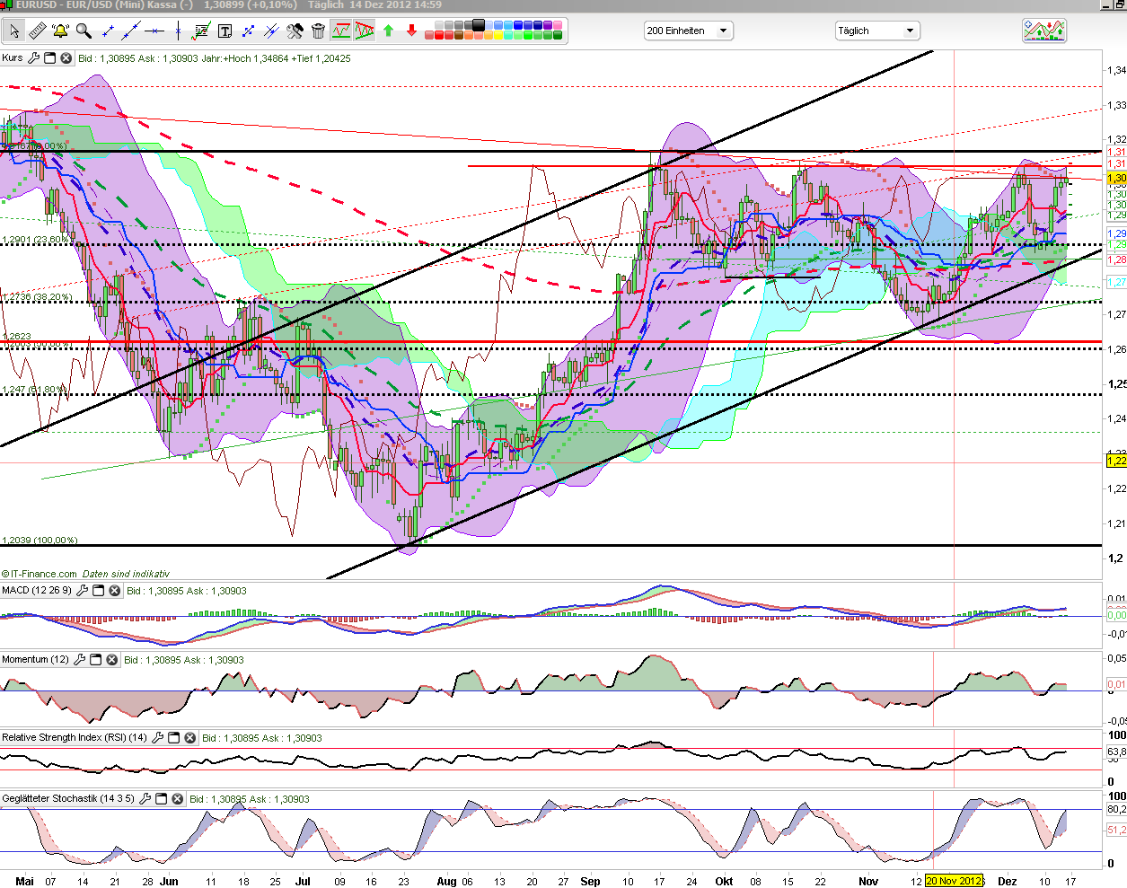This screenshot has width=1127, height=888.
Task: Open the hammer and wrench object settings
Action: pos(295,31)
